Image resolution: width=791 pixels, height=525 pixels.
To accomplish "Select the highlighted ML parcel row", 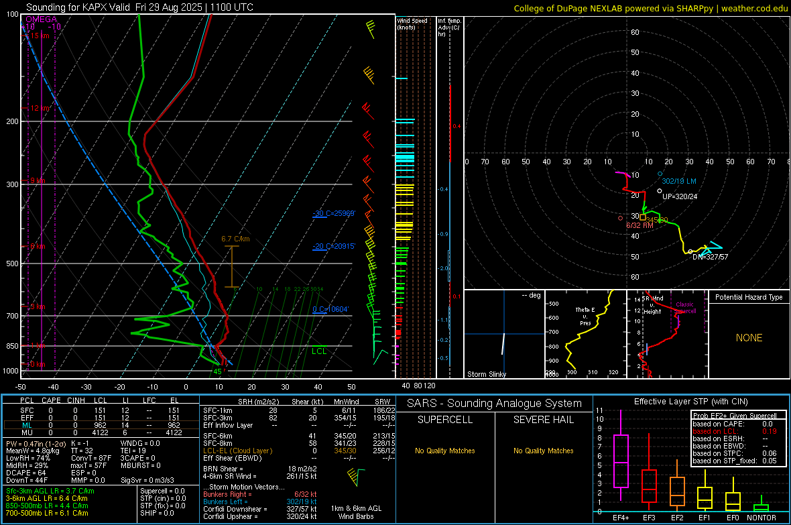I will click(x=100, y=425).
